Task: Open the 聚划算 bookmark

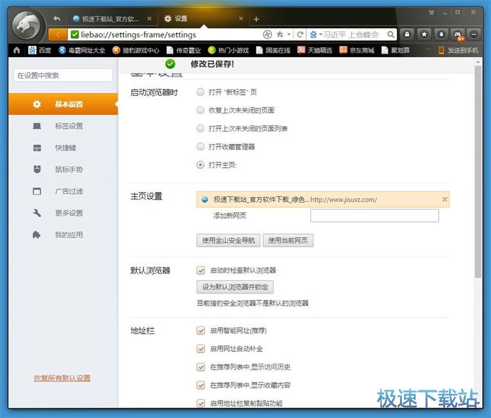Action: coord(395,50)
